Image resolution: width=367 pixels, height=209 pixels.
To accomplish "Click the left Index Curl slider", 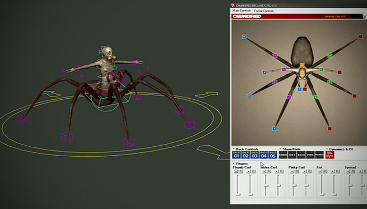I will (266, 185).
